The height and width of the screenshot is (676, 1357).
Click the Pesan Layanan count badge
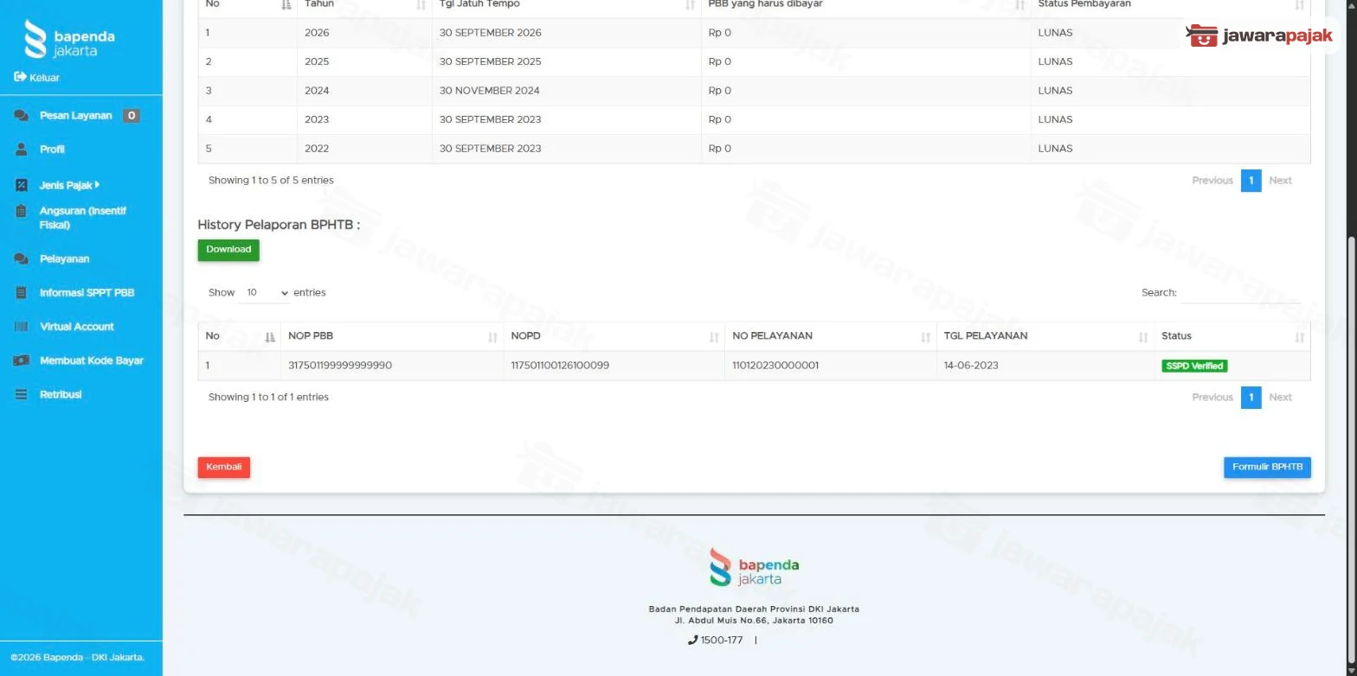(131, 116)
